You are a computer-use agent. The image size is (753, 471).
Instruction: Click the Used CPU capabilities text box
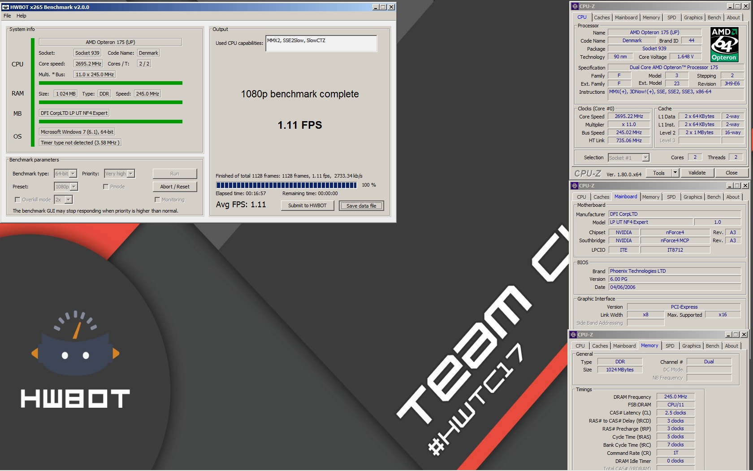321,44
